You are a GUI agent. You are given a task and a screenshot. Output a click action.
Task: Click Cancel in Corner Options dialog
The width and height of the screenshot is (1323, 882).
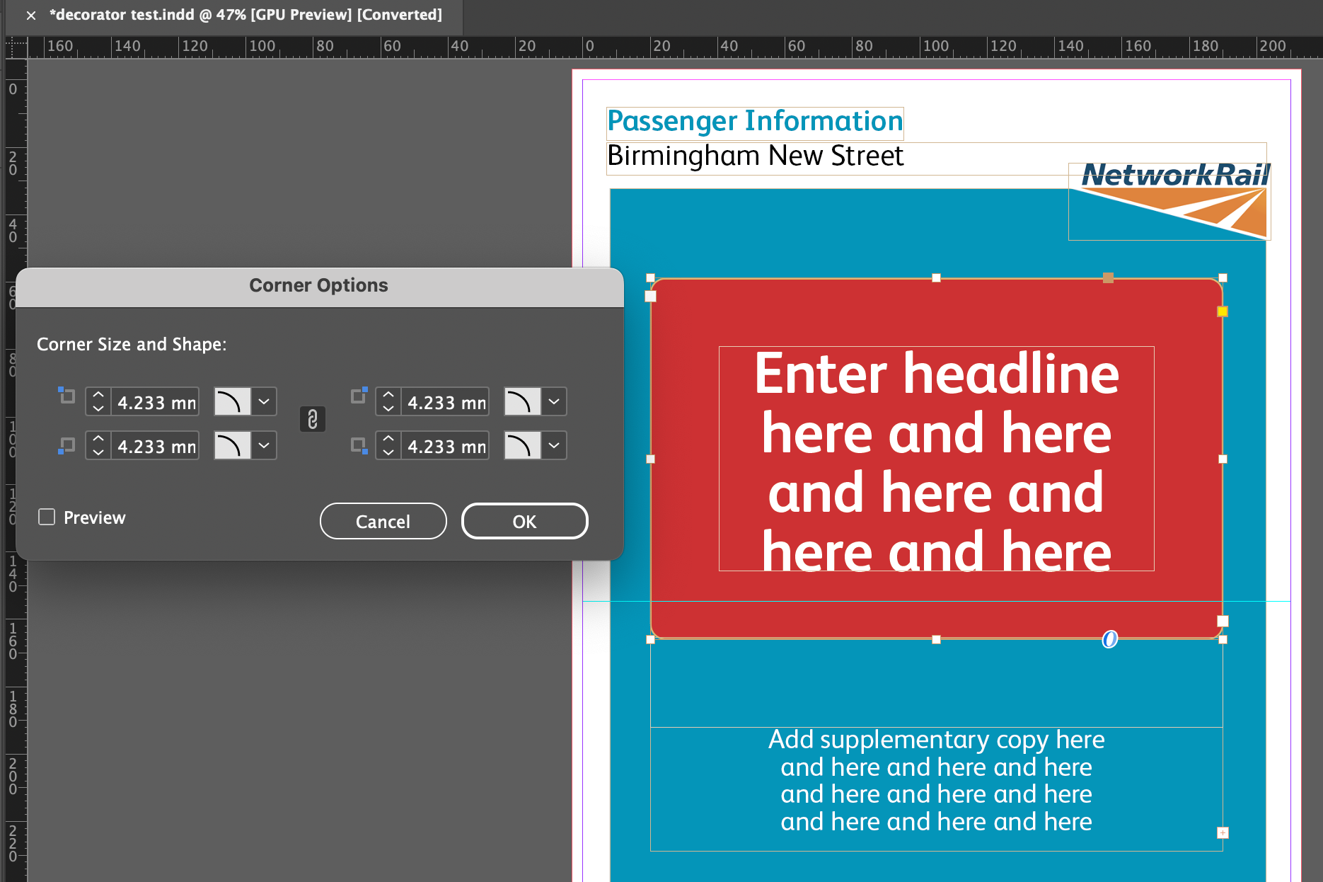[x=383, y=521]
